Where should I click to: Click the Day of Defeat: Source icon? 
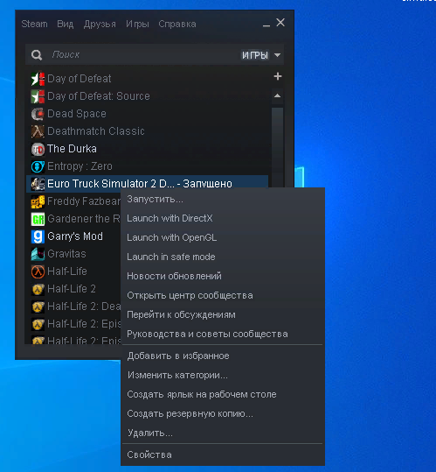click(38, 96)
